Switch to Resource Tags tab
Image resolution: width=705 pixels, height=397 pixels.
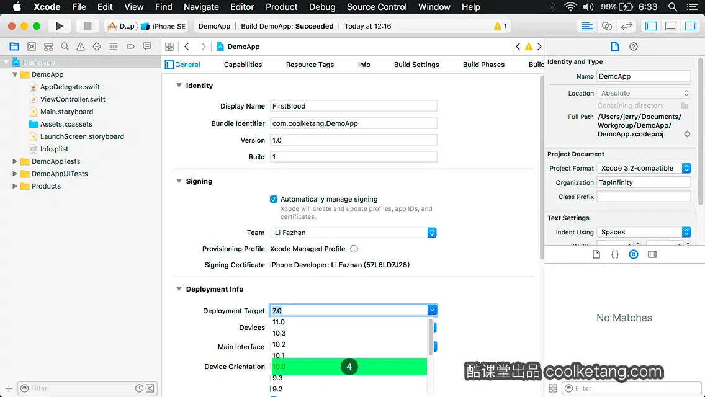[x=310, y=65]
